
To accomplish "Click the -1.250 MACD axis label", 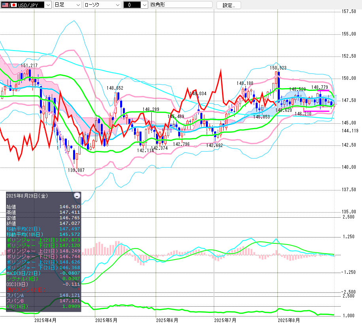I will pyautogui.click(x=348, y=272).
